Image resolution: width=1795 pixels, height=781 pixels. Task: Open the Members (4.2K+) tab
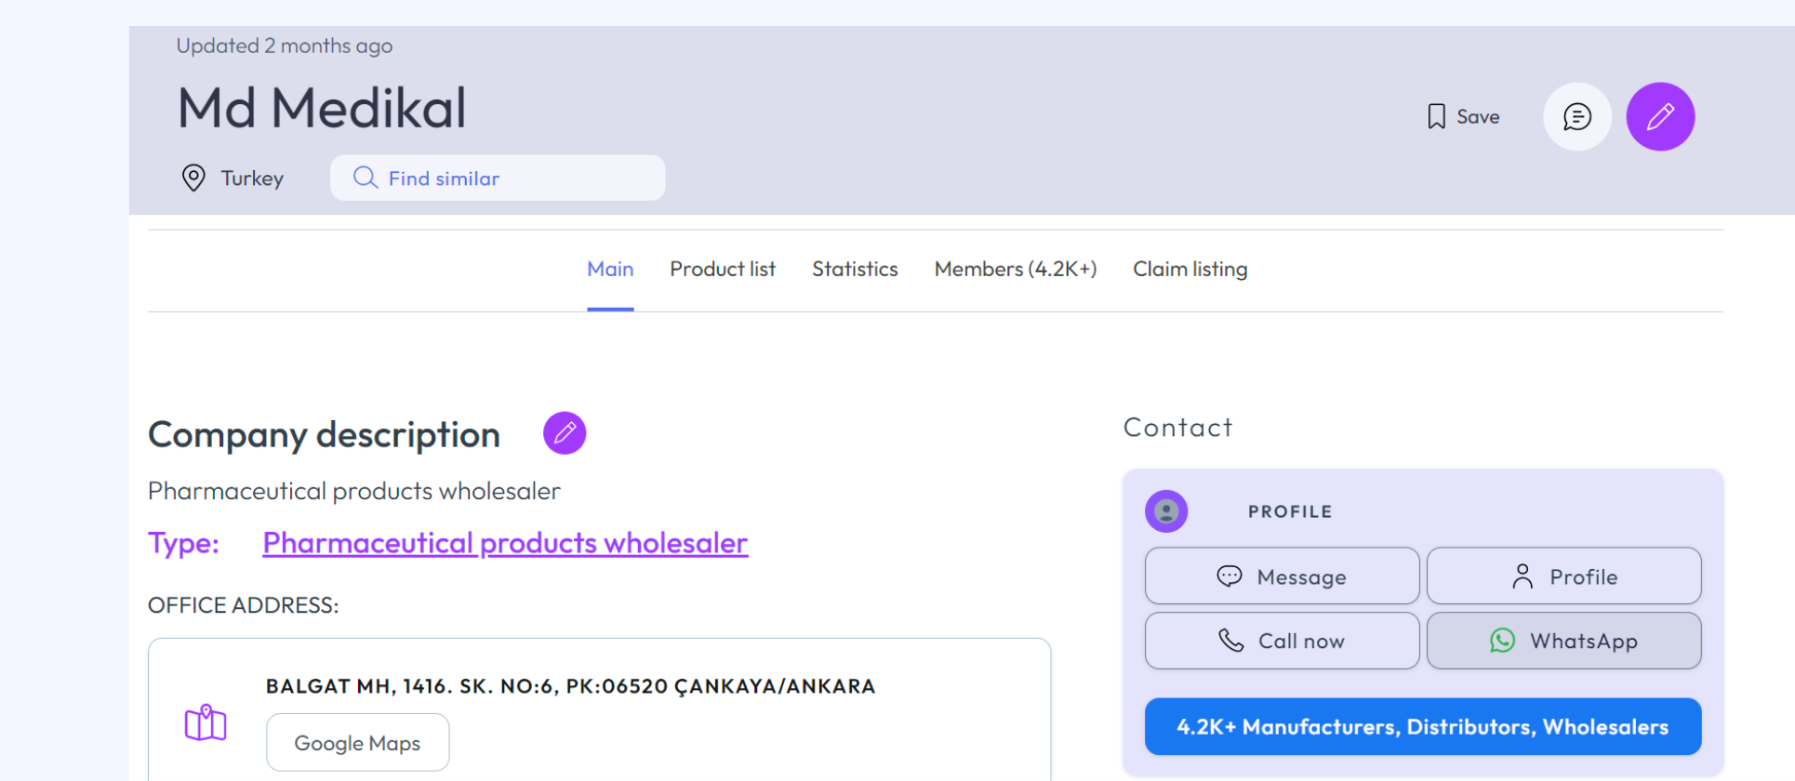click(1016, 269)
